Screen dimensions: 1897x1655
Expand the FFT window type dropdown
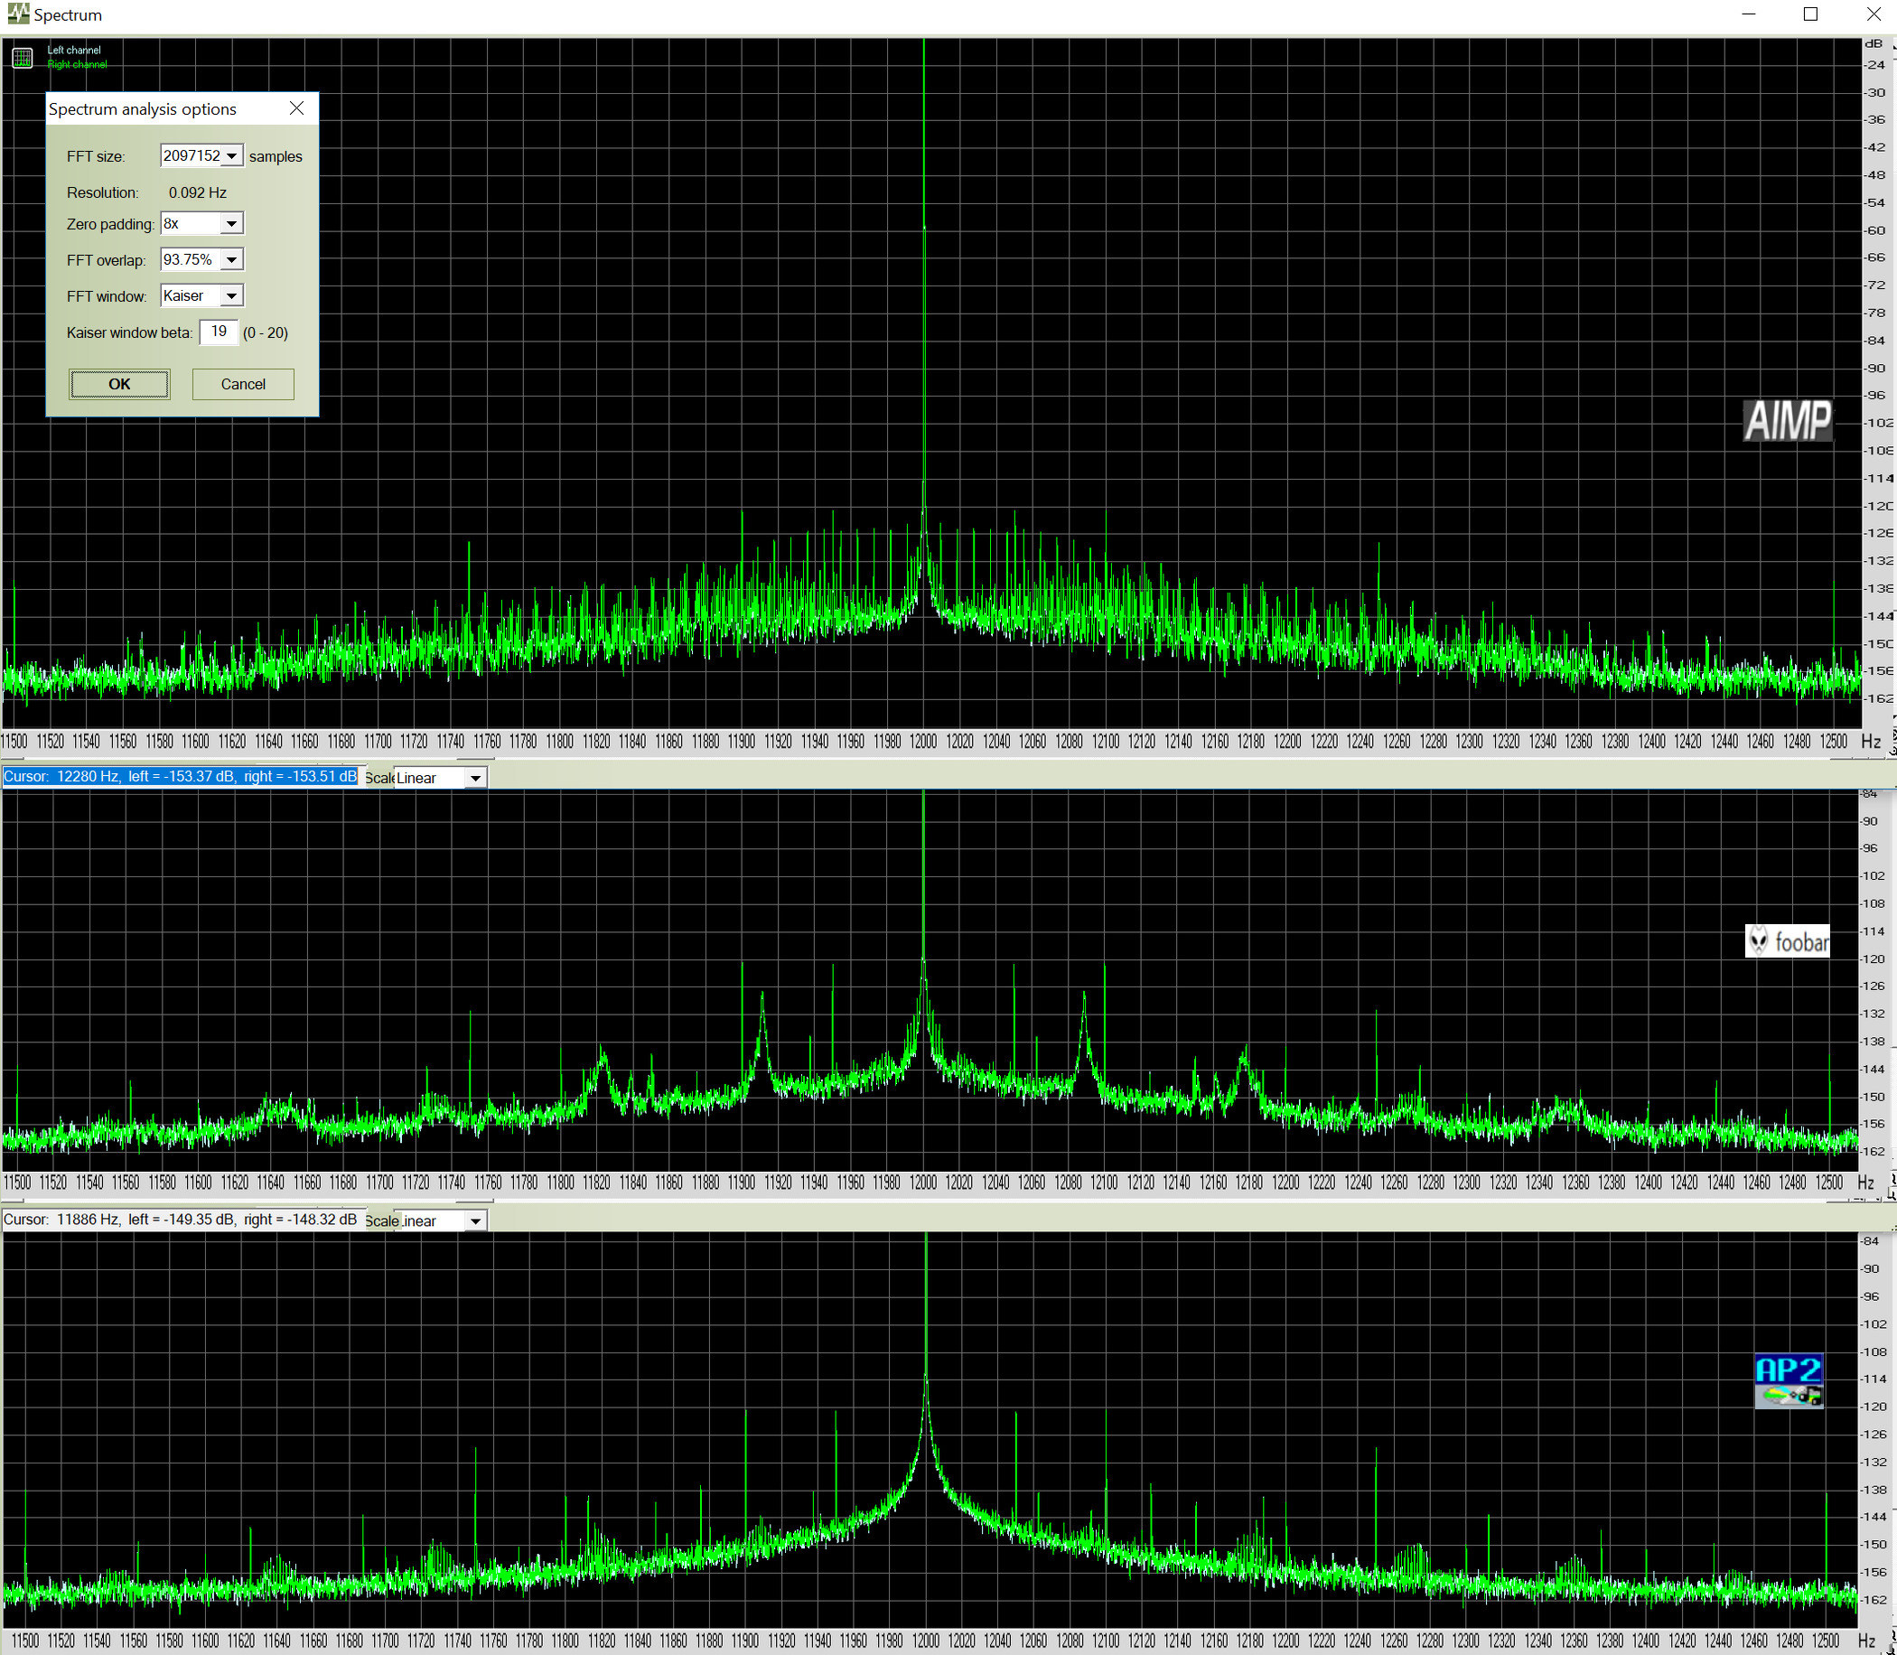click(232, 296)
